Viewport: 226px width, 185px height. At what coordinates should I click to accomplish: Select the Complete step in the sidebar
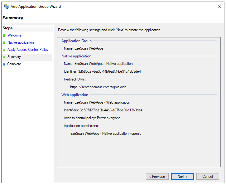pos(14,64)
